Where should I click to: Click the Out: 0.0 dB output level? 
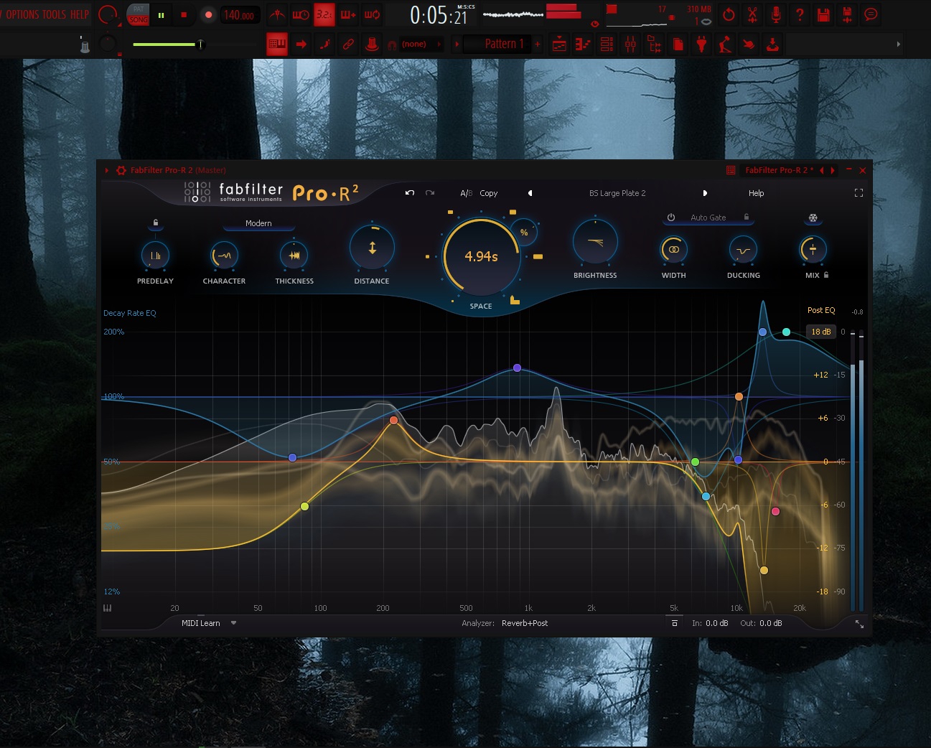(x=761, y=623)
